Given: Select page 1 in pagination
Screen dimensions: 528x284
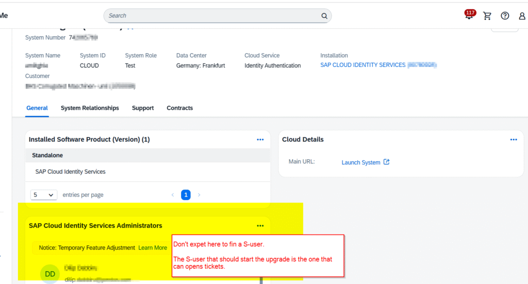Looking at the screenshot, I should [186, 195].
